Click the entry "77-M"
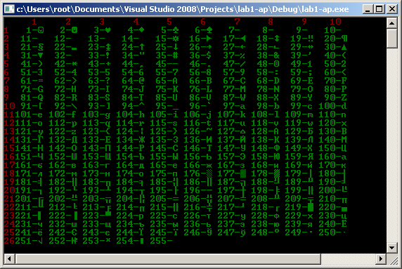Viewport: 402px width, 269px height. click(x=234, y=89)
